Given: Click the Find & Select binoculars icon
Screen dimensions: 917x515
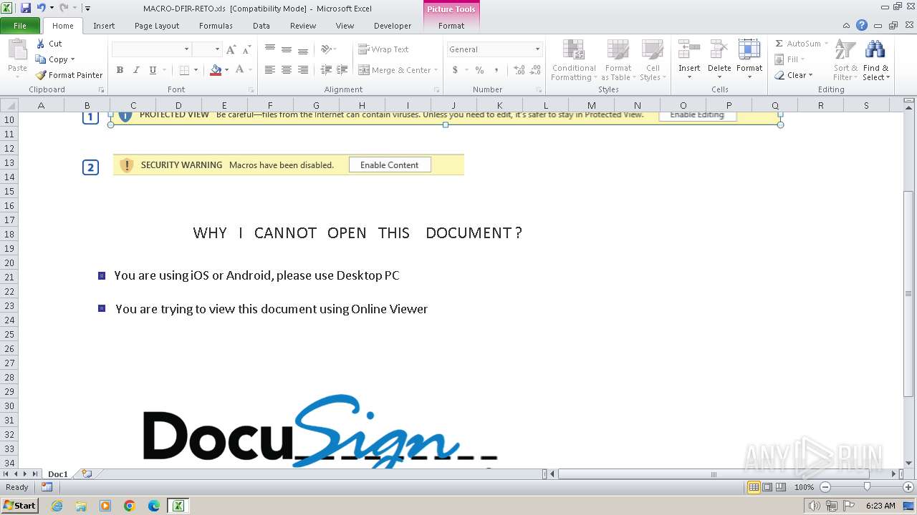Looking at the screenshot, I should pos(875,50).
